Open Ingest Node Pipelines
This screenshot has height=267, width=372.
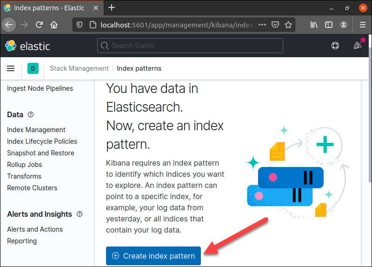(40, 88)
